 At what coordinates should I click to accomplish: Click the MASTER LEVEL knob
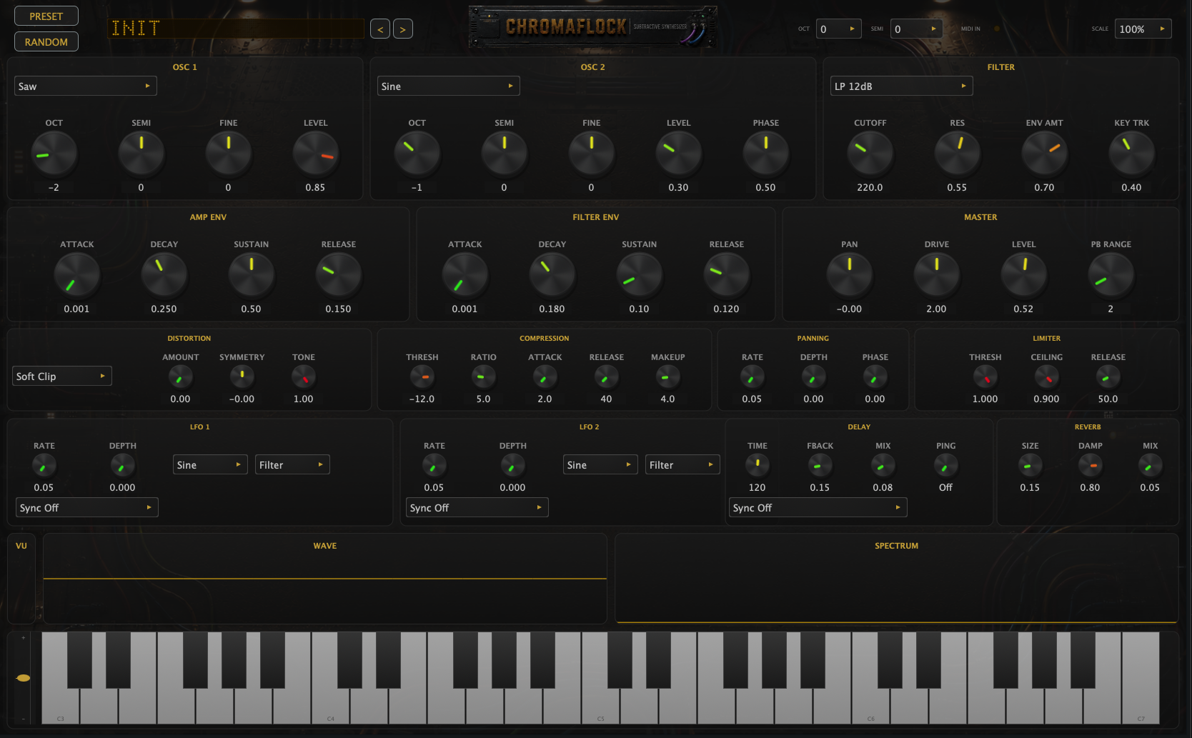pos(1024,275)
